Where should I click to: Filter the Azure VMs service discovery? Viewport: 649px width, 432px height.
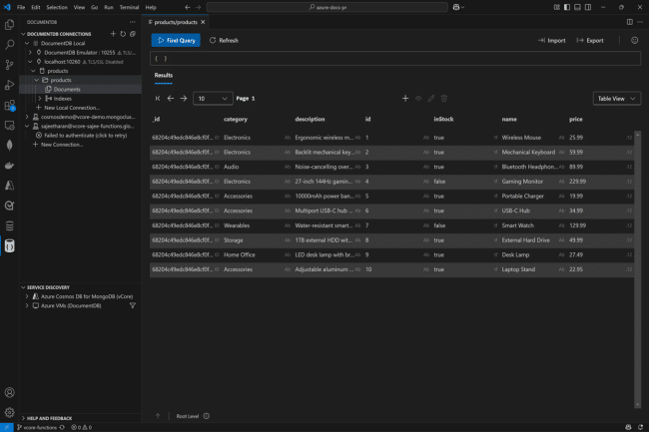coord(133,305)
